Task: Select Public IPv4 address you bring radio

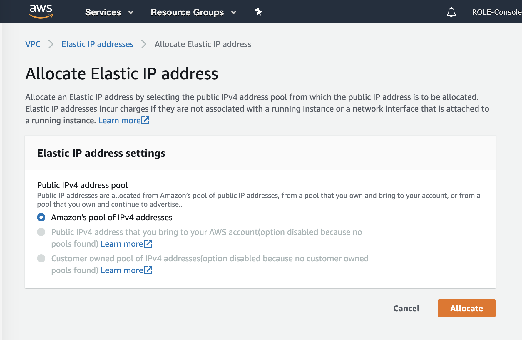Action: pyautogui.click(x=41, y=232)
